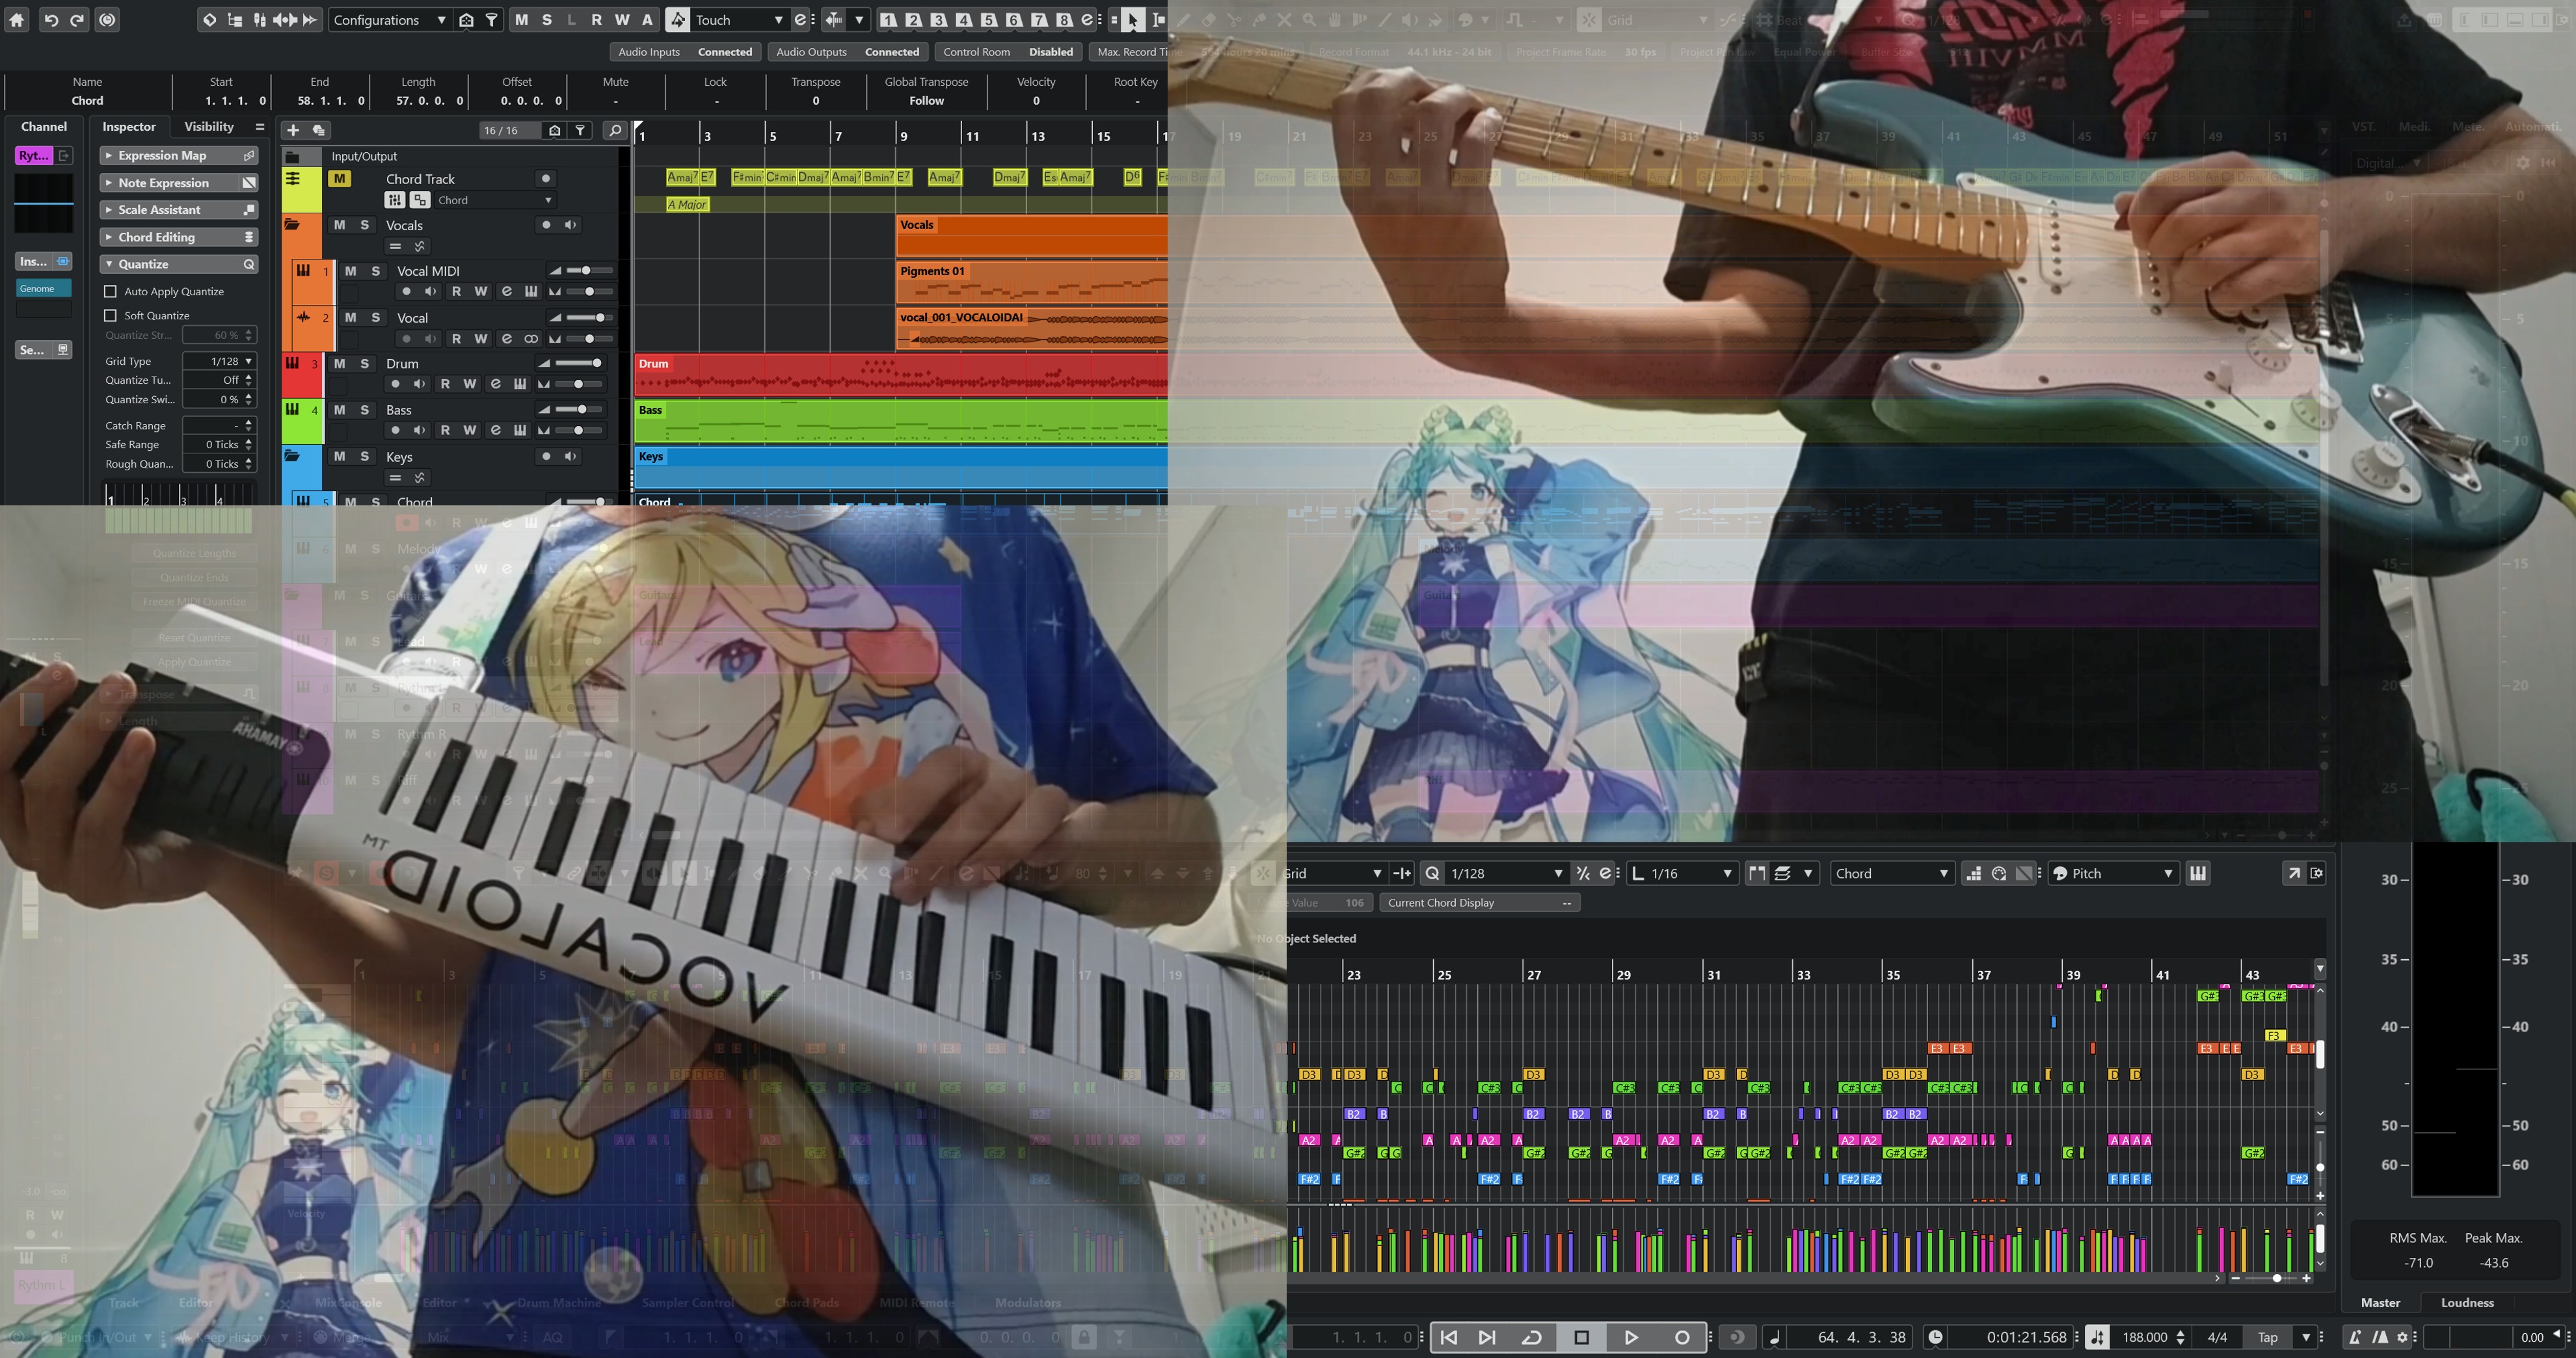Toggle global Write W in top toolbar
Screen dimensions: 2576x1358
click(622, 20)
